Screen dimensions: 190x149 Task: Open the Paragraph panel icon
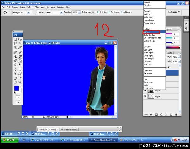[186, 29]
